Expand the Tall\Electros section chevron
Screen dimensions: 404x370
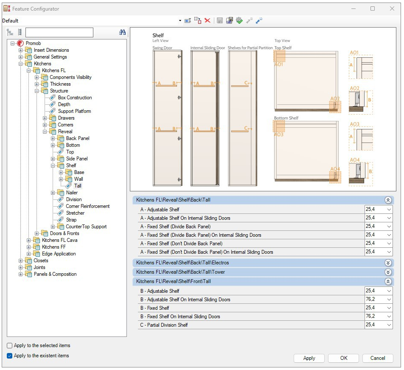point(388,263)
